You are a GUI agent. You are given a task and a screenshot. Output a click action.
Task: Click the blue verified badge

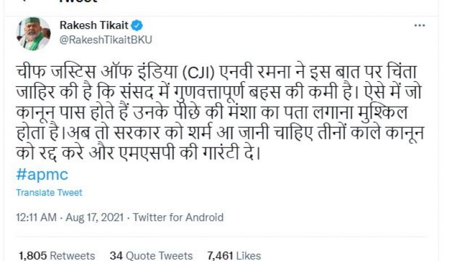[137, 25]
